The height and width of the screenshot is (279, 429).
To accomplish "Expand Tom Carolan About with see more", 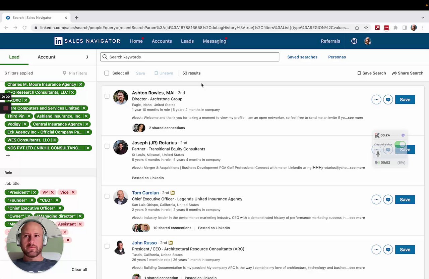I will (x=357, y=218).
